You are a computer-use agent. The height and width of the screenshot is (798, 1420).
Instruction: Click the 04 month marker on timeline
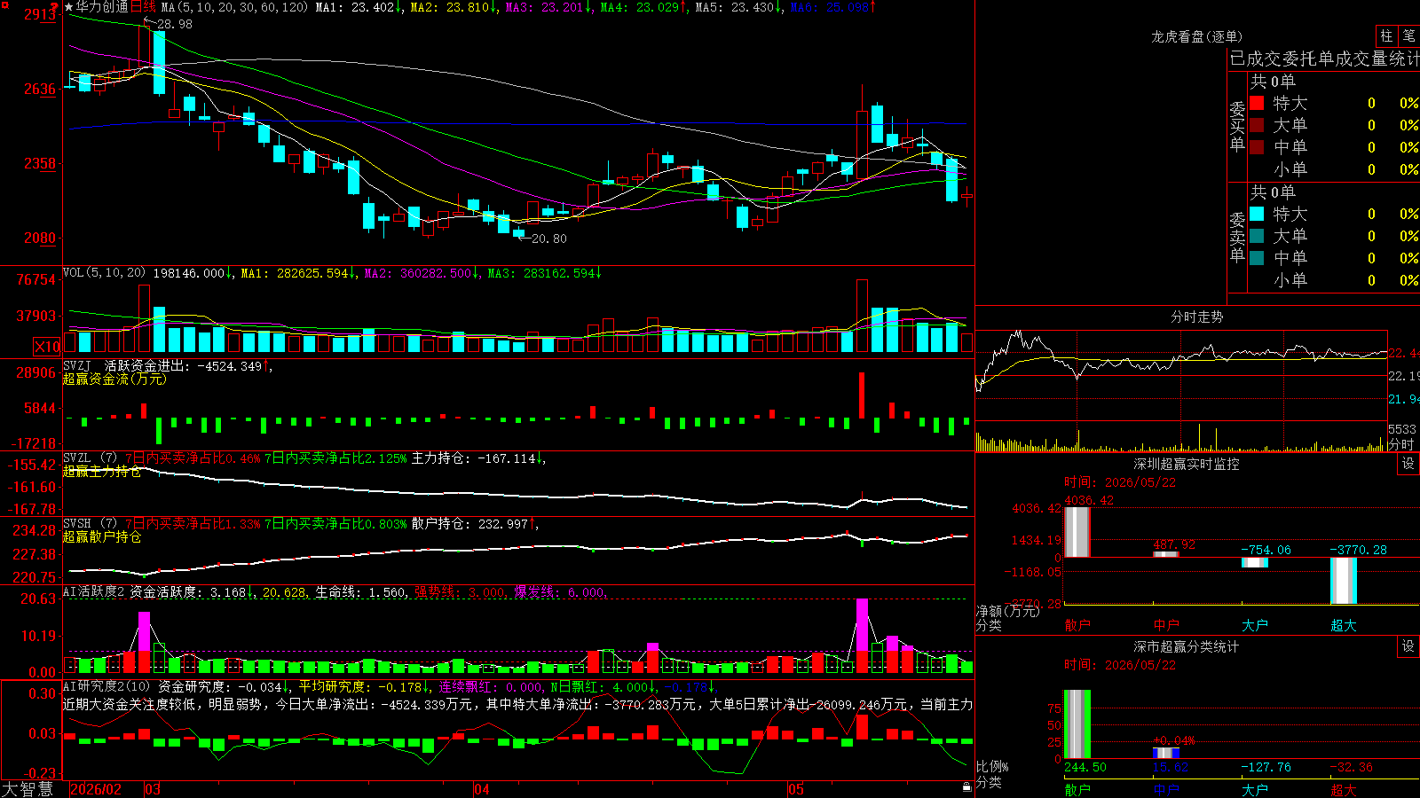coord(482,789)
